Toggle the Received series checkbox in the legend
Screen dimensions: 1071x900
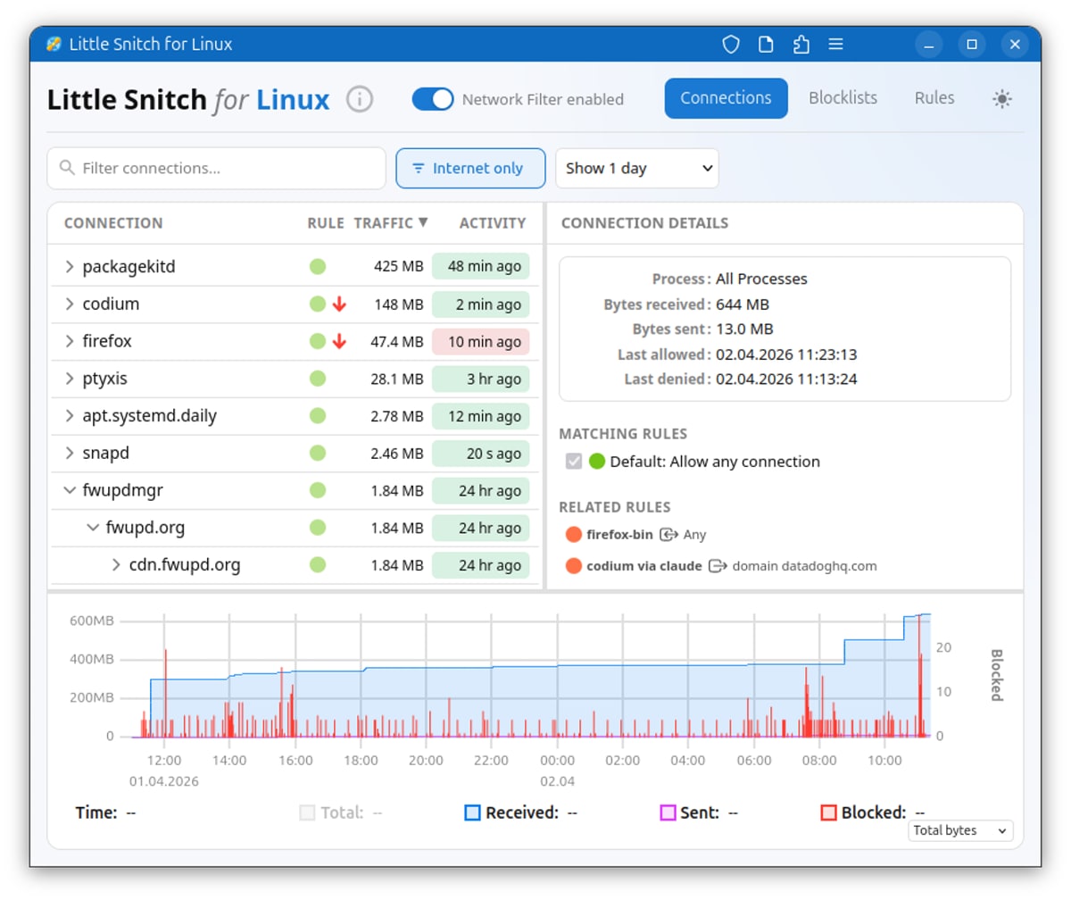[472, 812]
